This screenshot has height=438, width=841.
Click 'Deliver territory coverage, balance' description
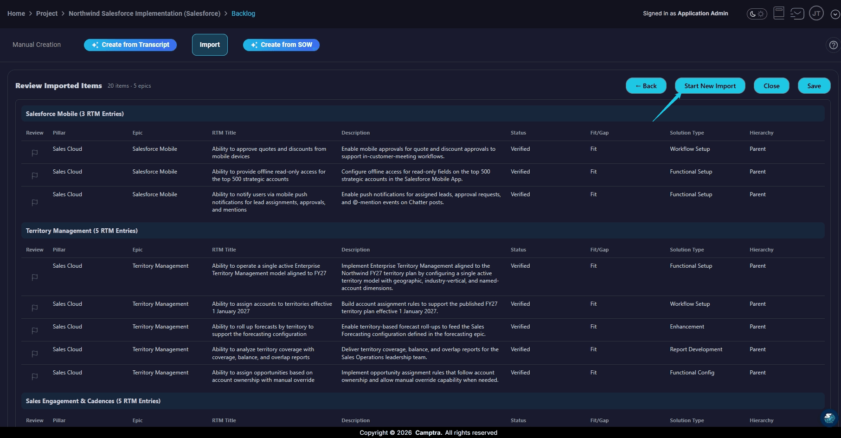click(x=420, y=353)
